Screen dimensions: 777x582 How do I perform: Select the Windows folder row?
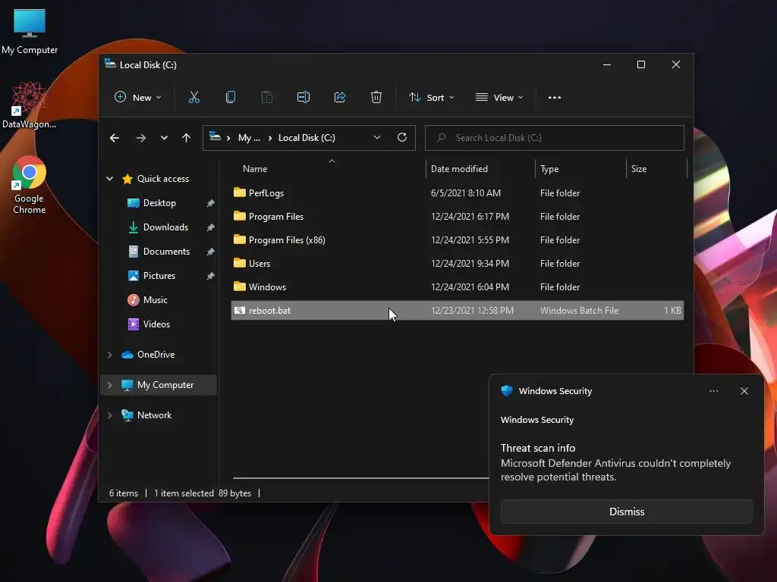click(x=458, y=287)
